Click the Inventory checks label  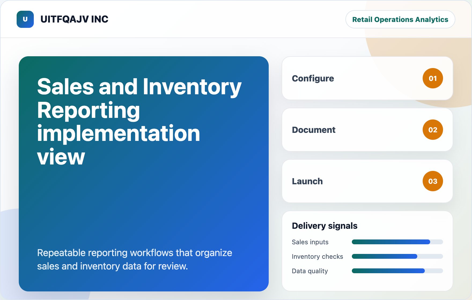point(317,256)
